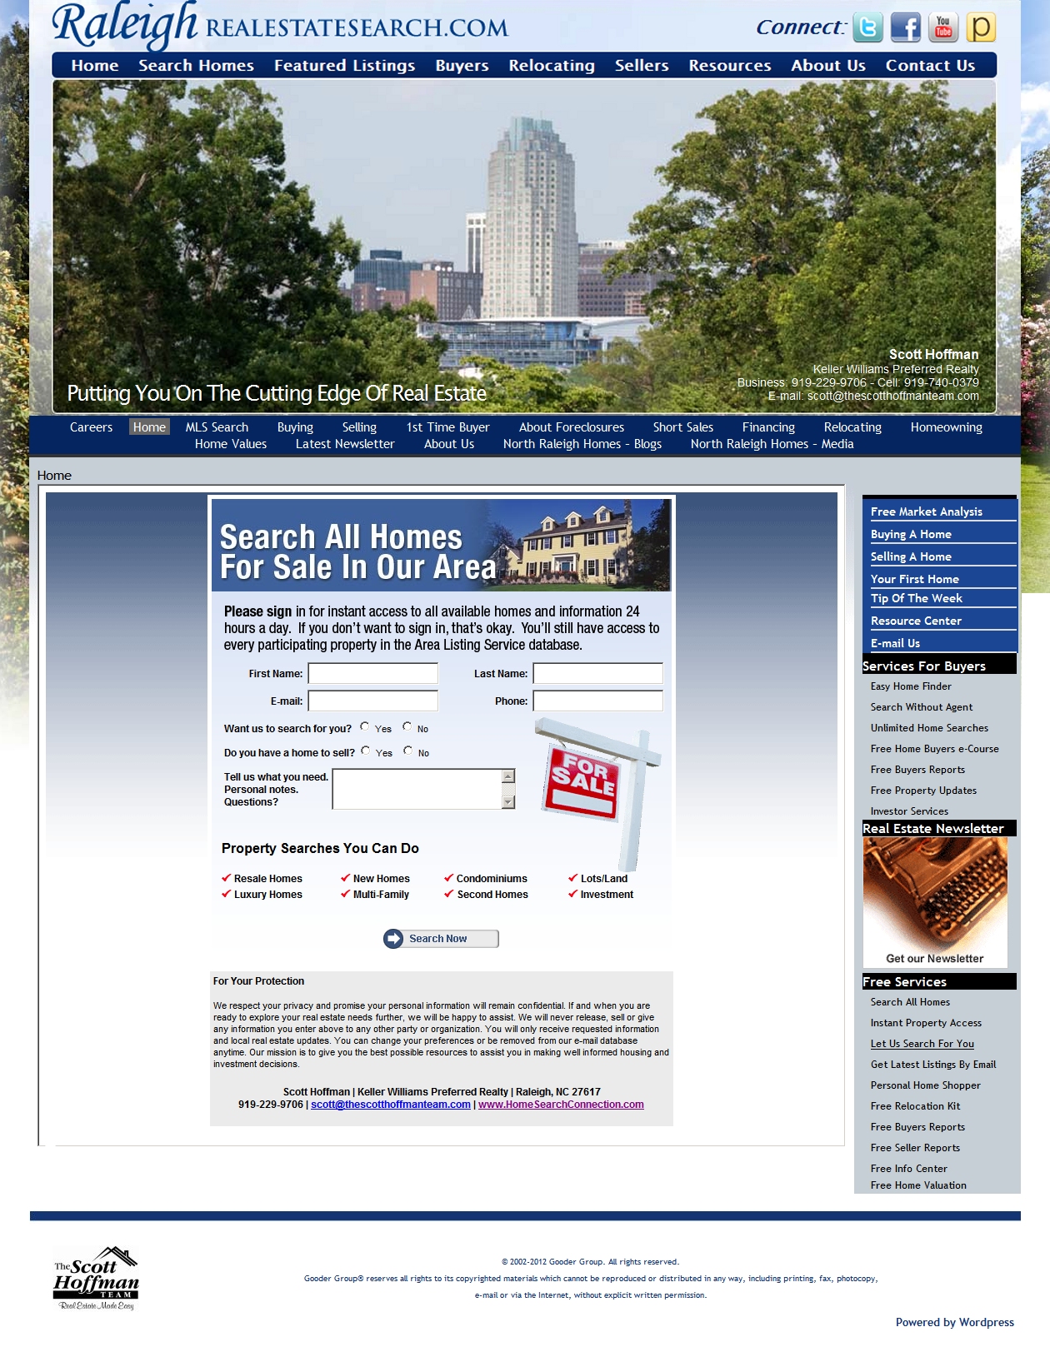Viewport: 1050px width, 1347px height.
Task: Open the Contact Us menu
Action: tap(930, 65)
